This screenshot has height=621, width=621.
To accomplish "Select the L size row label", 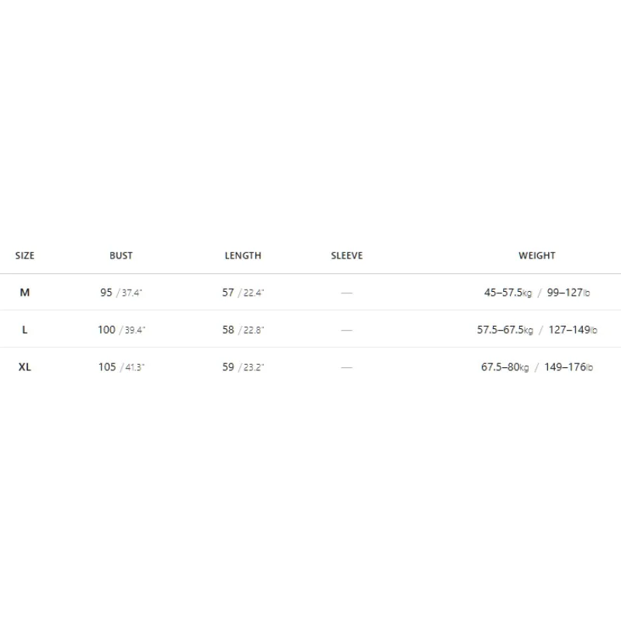I will click(x=25, y=330).
